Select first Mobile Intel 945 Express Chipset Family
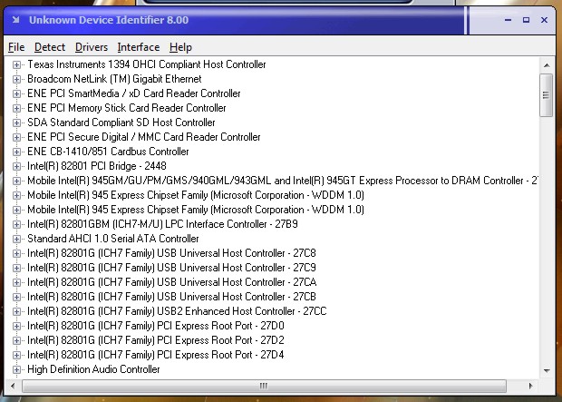Image resolution: width=562 pixels, height=402 pixels. (196, 195)
